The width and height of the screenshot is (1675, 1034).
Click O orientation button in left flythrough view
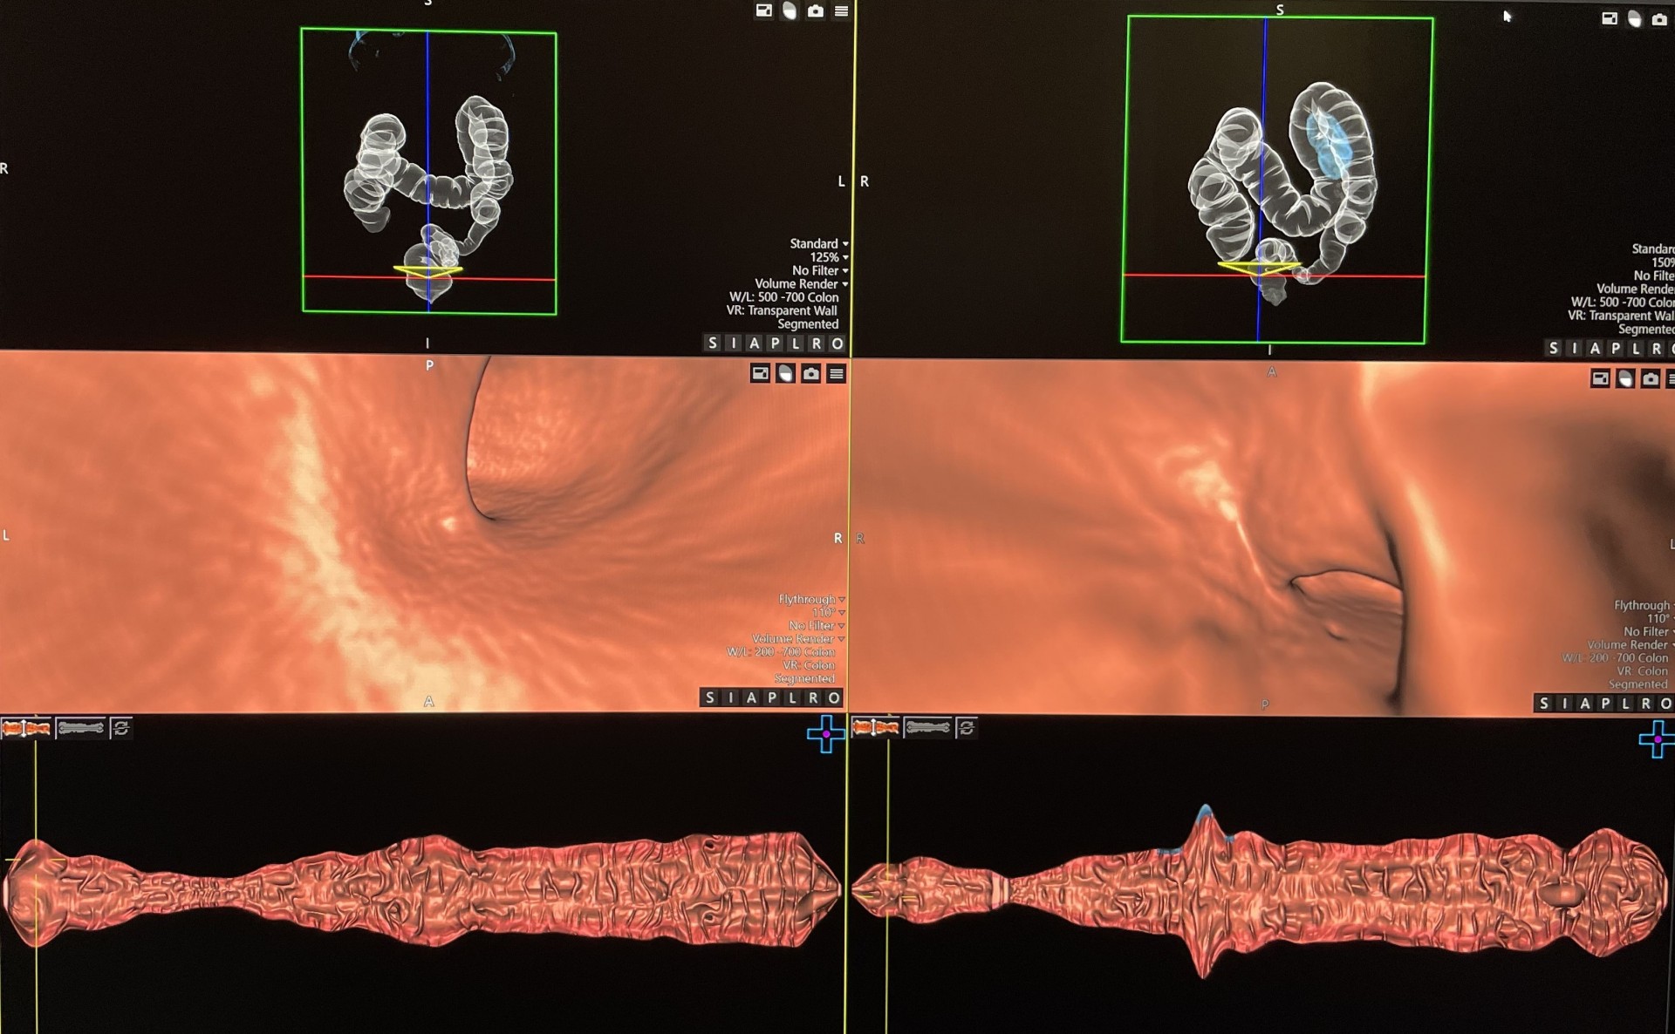(x=833, y=697)
